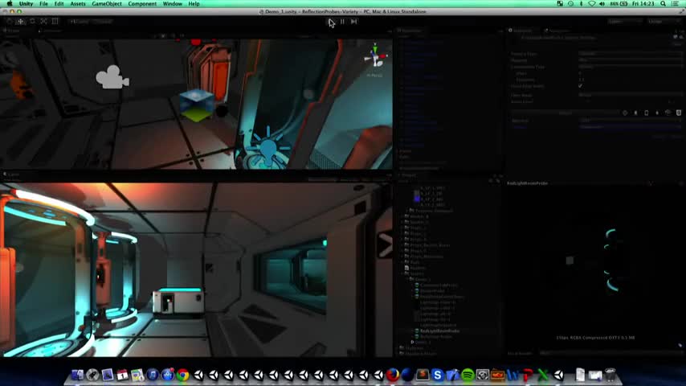Click the circular icon in the Inspector icon row
The height and width of the screenshot is (386, 686).
pos(625,113)
